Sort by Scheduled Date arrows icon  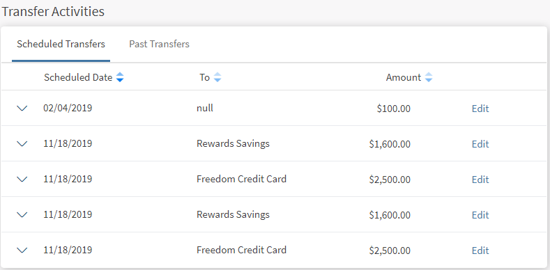120,77
